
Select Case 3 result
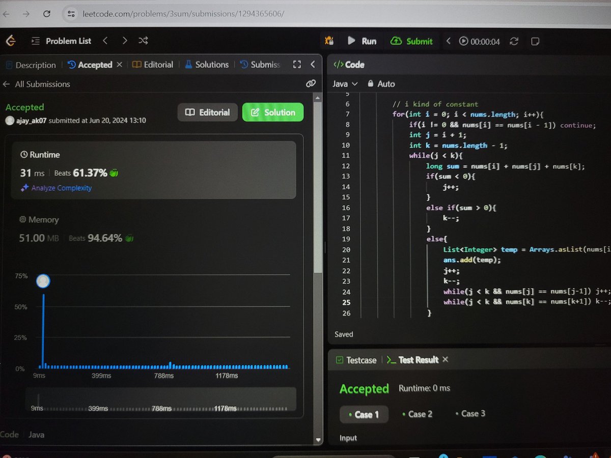click(x=469, y=413)
